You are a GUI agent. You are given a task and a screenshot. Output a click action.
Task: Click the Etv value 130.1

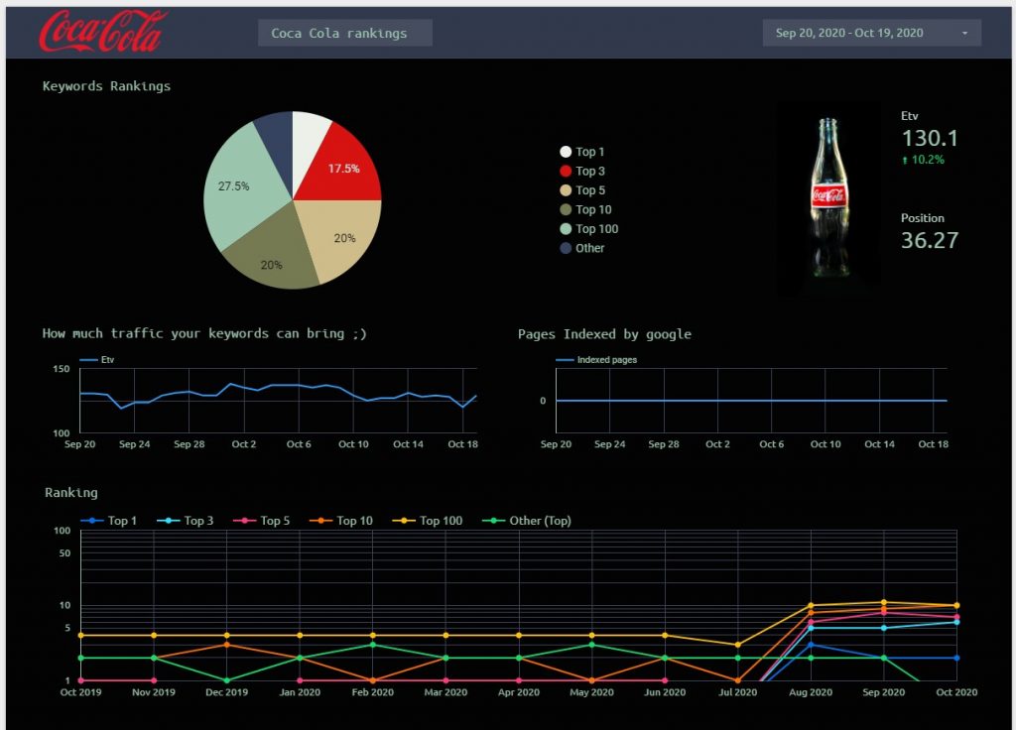pos(929,138)
